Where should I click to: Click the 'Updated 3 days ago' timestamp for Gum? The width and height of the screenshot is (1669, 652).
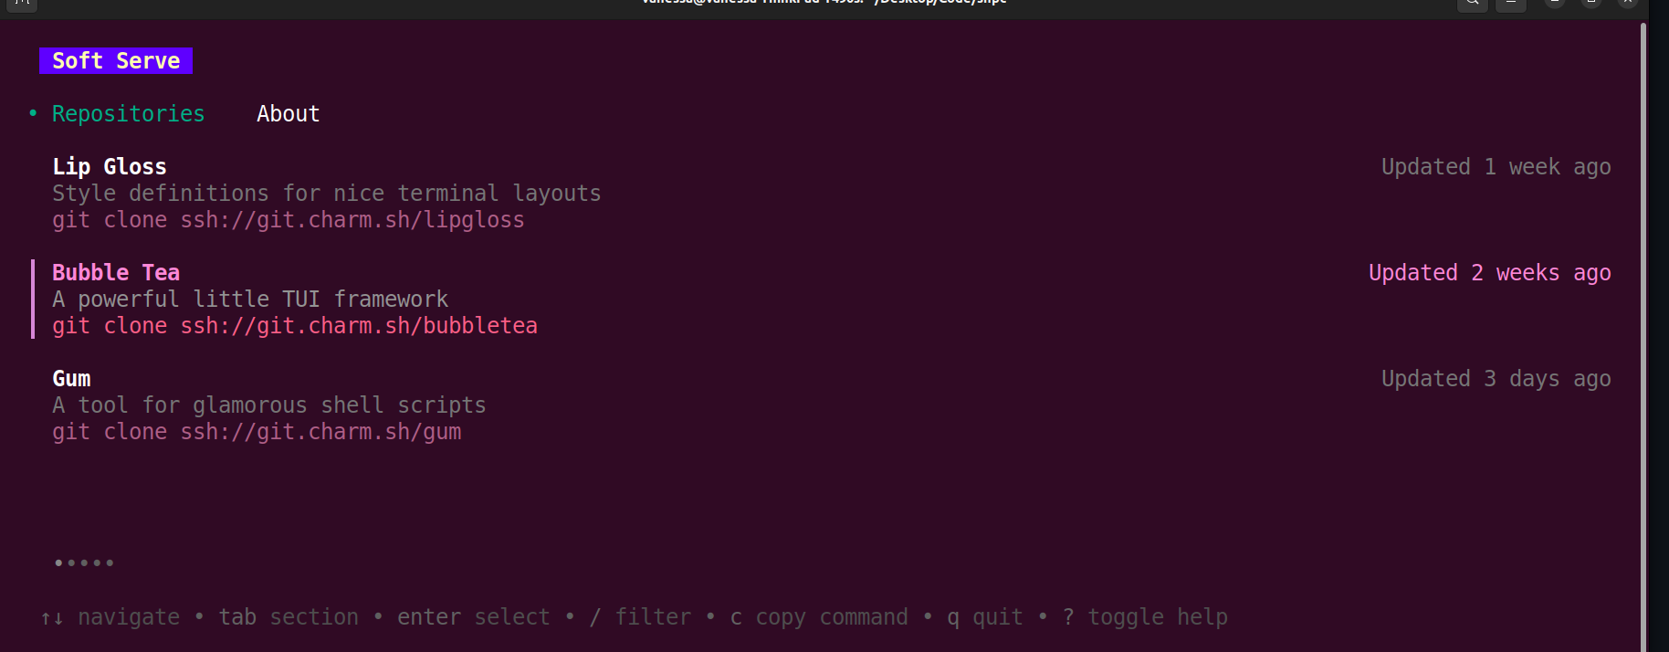pos(1496,377)
